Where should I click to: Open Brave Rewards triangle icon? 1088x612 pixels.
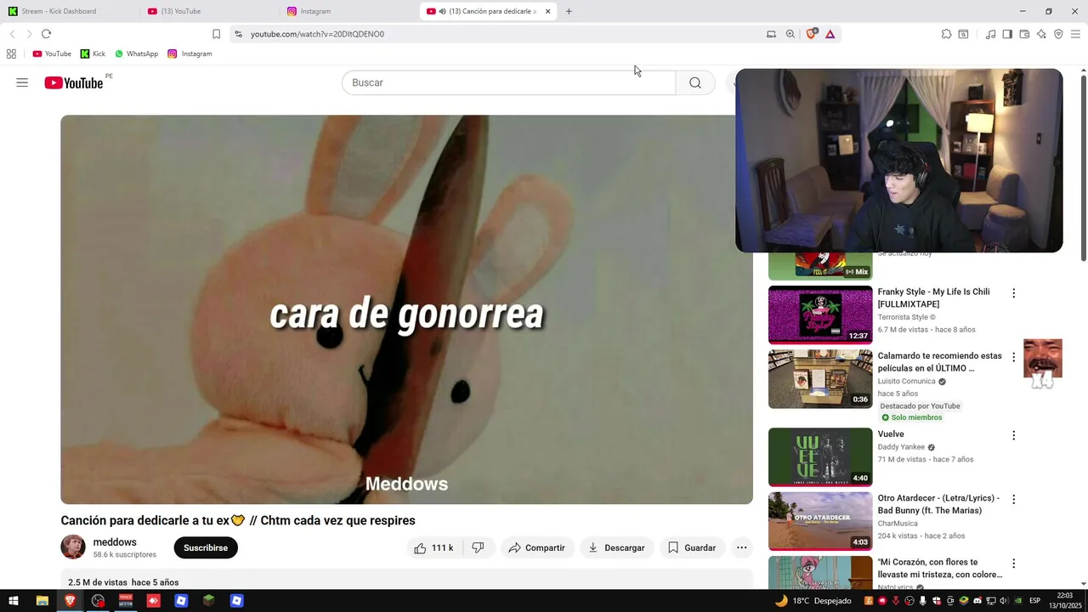830,34
